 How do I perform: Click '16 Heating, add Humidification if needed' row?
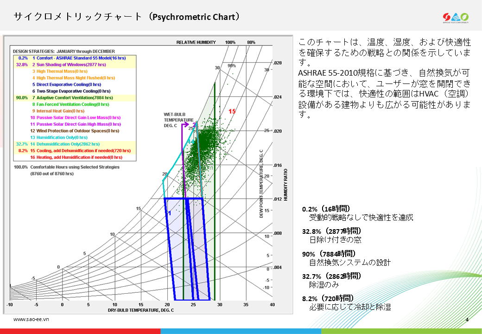tap(76, 157)
